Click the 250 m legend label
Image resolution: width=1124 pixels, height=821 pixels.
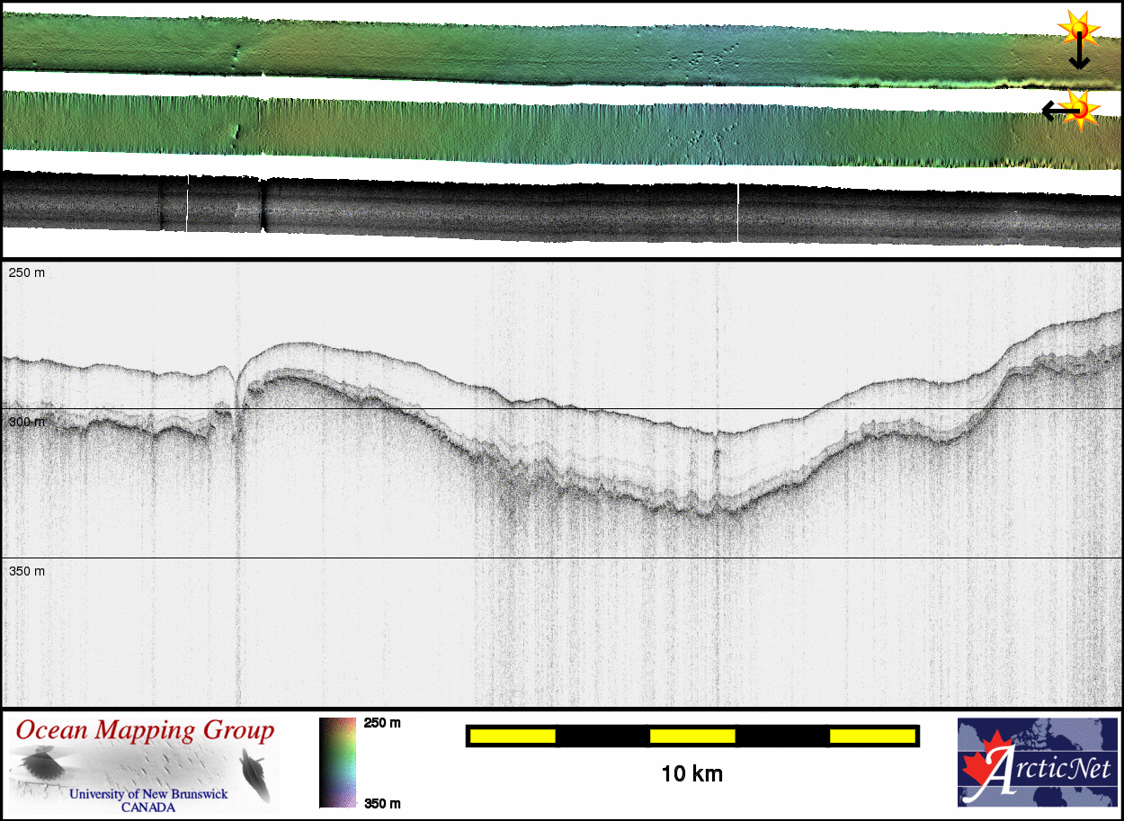coord(382,723)
